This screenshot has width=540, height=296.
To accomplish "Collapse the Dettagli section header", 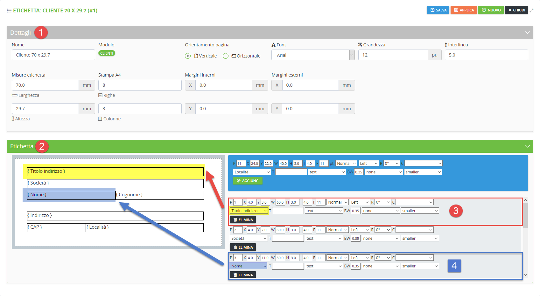I will [x=527, y=33].
